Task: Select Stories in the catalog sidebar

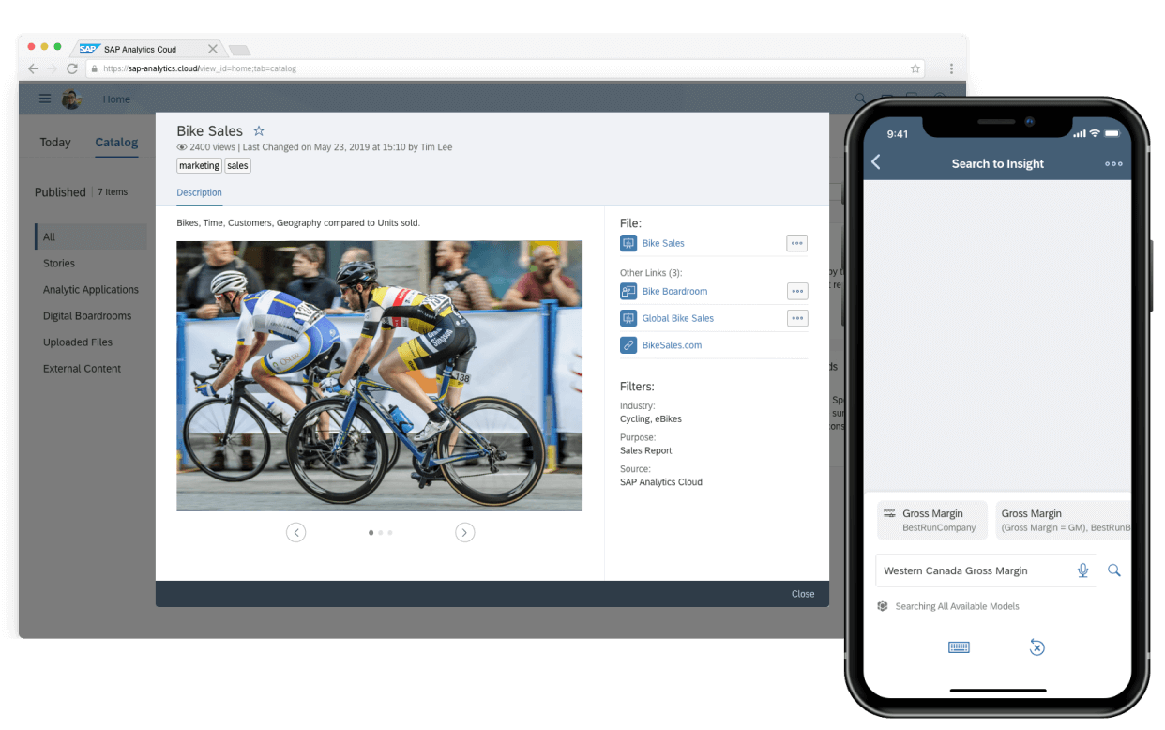Action: click(59, 264)
